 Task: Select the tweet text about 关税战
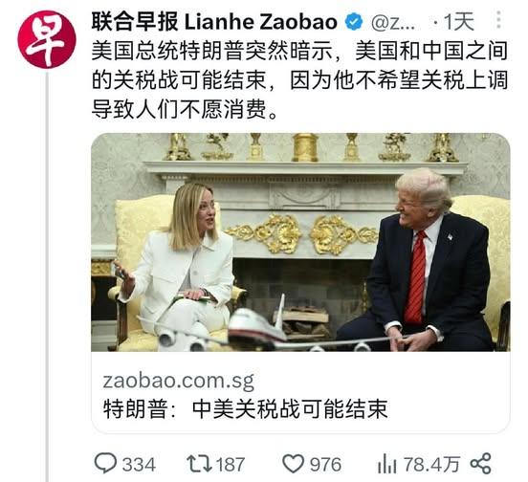(x=299, y=80)
